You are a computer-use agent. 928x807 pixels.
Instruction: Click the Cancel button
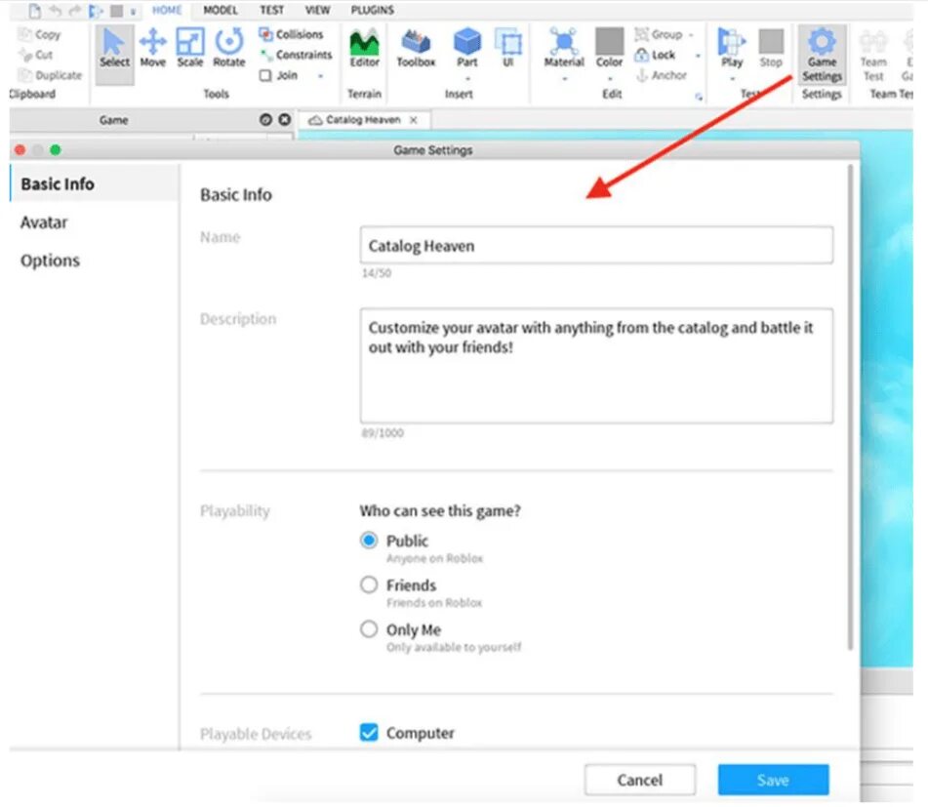[x=640, y=780]
